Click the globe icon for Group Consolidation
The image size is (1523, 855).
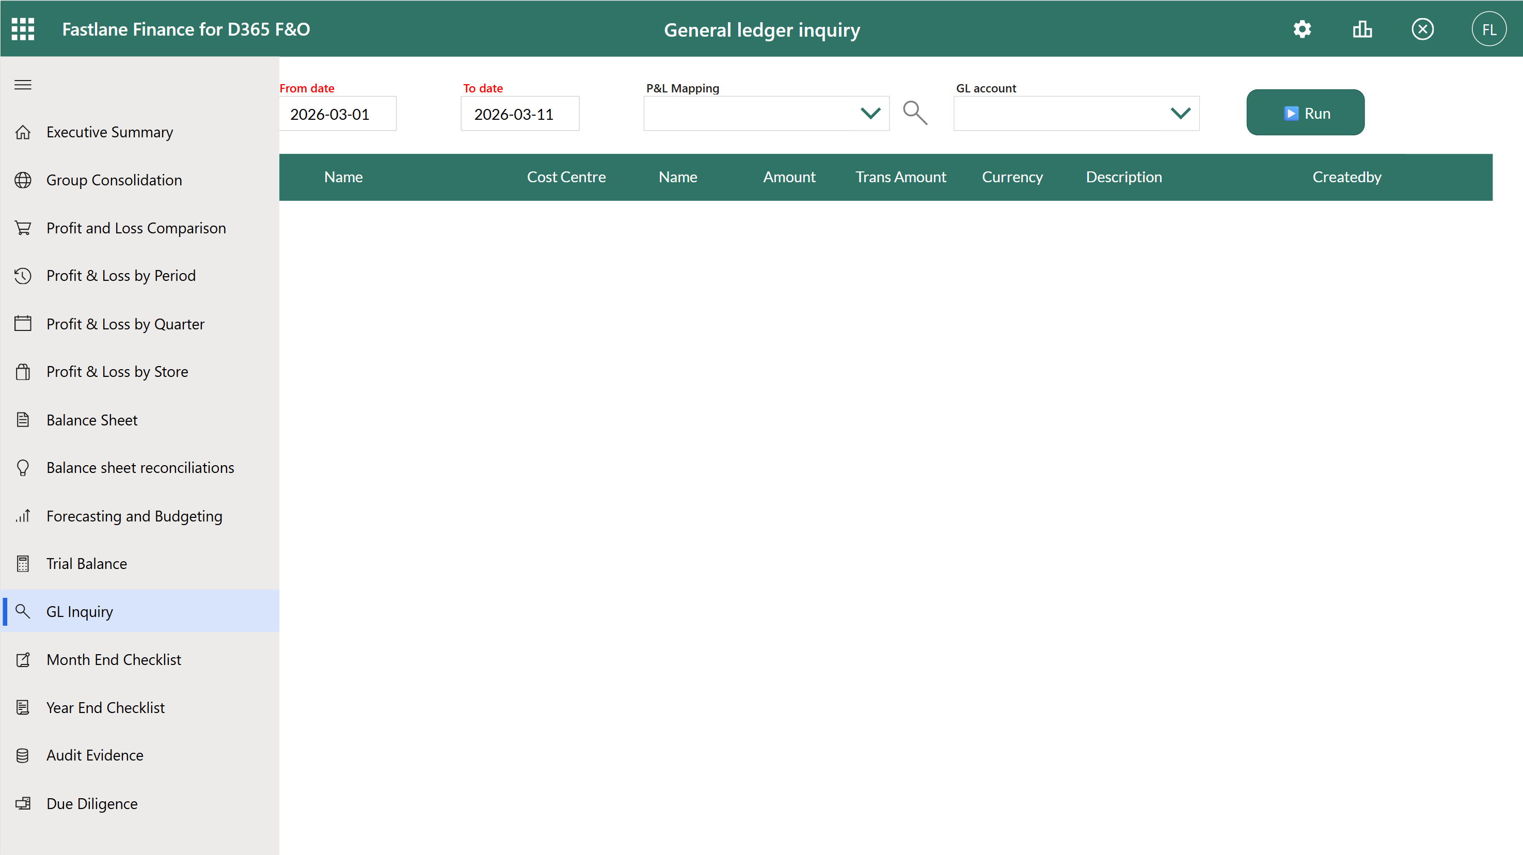coord(23,180)
